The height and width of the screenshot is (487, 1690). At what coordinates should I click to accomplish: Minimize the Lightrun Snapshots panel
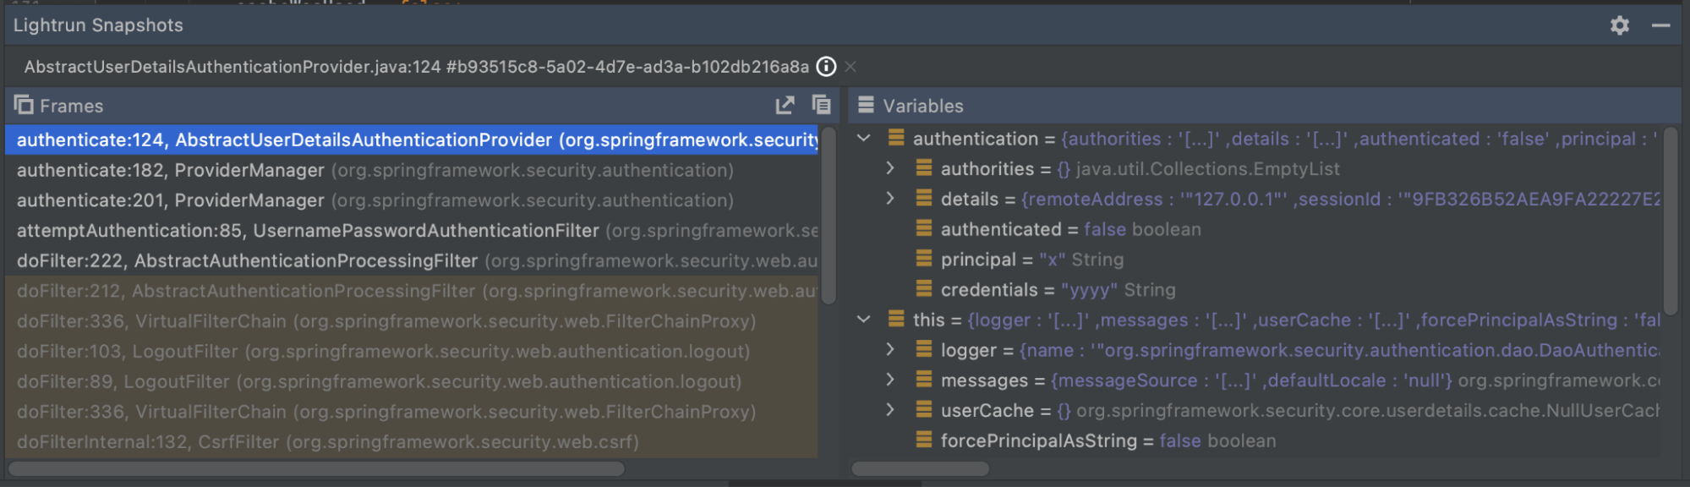pos(1660,25)
